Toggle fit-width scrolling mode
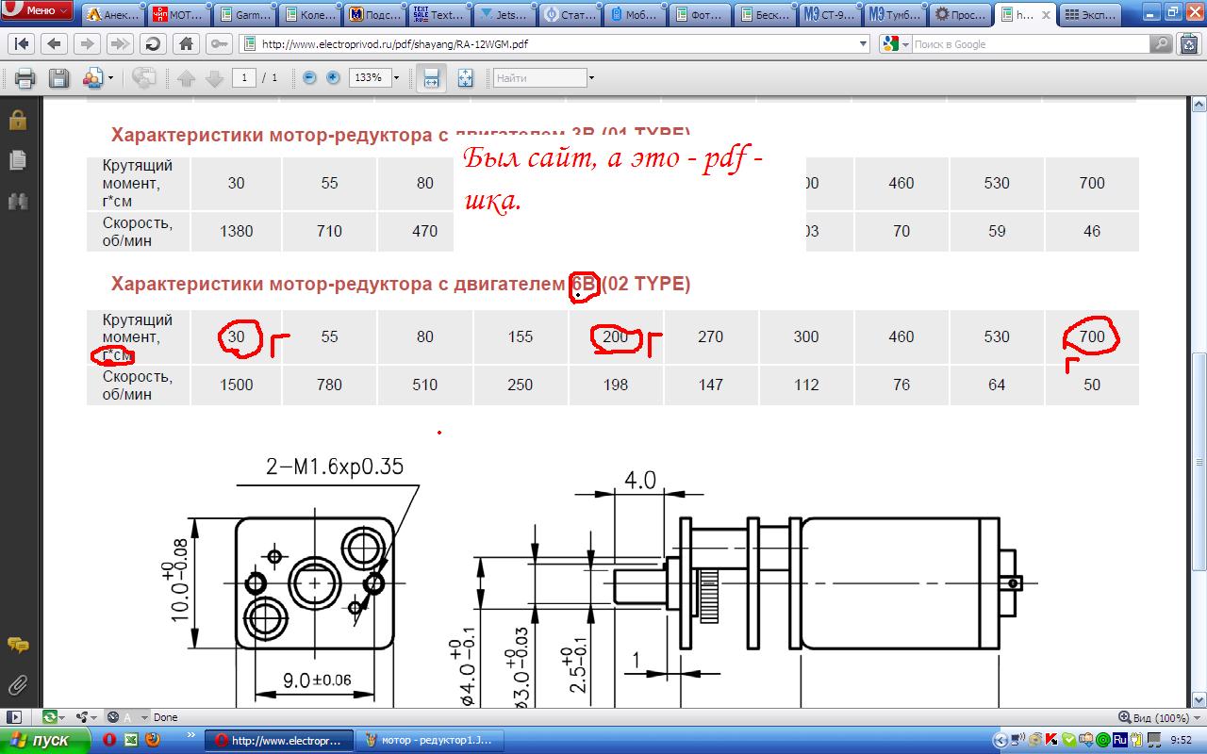 pos(431,78)
